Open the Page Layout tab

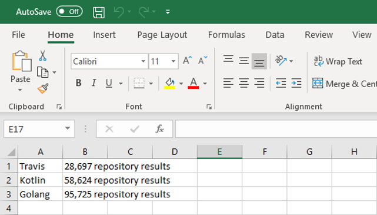coord(162,35)
